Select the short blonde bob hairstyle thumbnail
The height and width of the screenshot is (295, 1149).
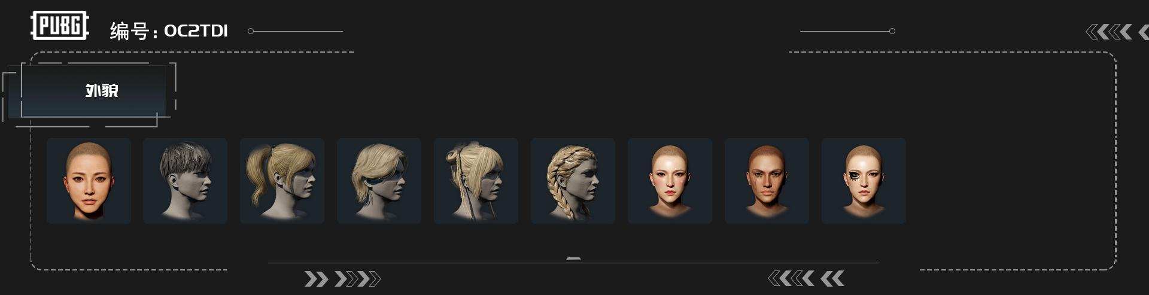coord(379,181)
